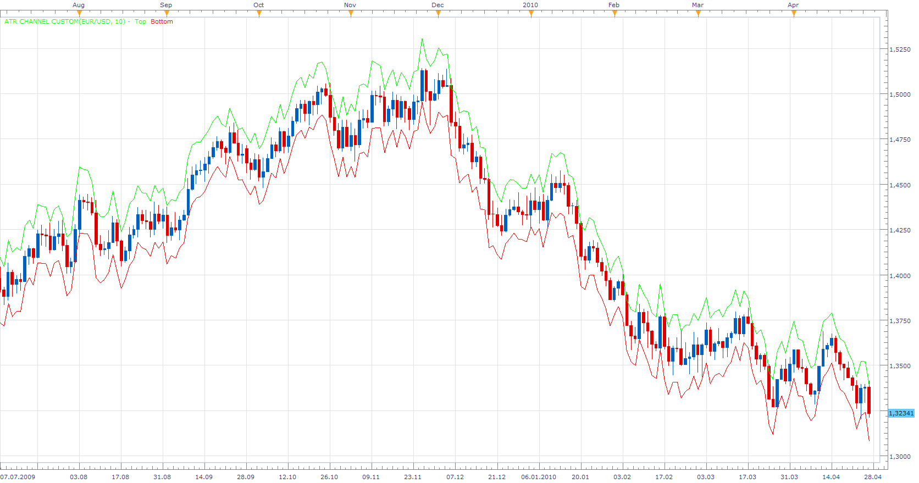Viewport: 919px width, 483px height.
Task: Click the Aug month marker triangle
Action: coord(79,13)
